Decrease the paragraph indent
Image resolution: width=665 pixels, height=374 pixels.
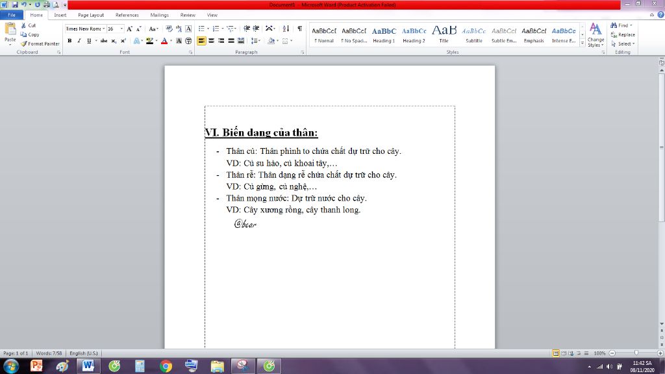[246, 29]
